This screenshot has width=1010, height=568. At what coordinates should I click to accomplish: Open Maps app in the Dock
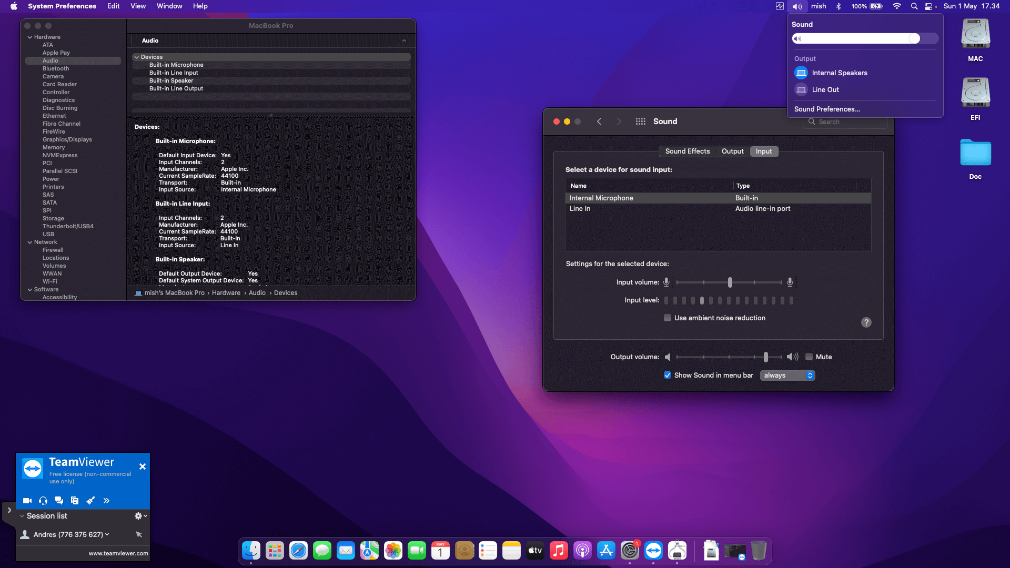click(x=369, y=551)
